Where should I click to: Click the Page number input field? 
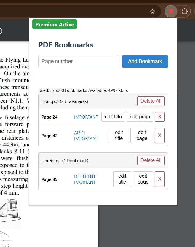pyautogui.click(x=79, y=61)
